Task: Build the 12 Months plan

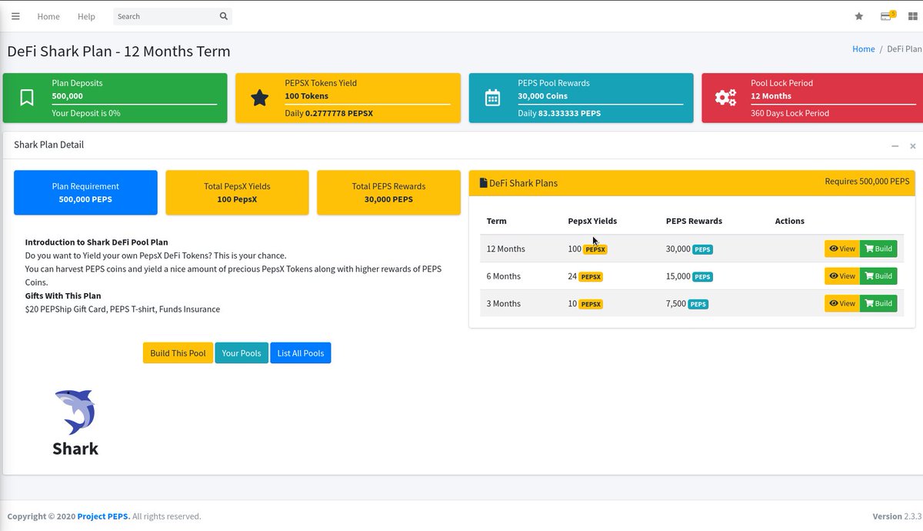Action: pos(878,249)
